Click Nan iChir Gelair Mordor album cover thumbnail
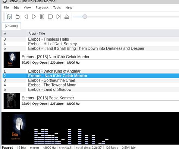The height and width of the screenshot is (149, 179). (x=12, y=60)
